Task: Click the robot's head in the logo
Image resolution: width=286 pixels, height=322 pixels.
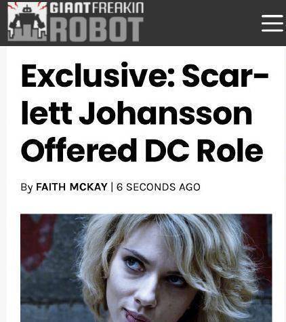Action: point(27,9)
